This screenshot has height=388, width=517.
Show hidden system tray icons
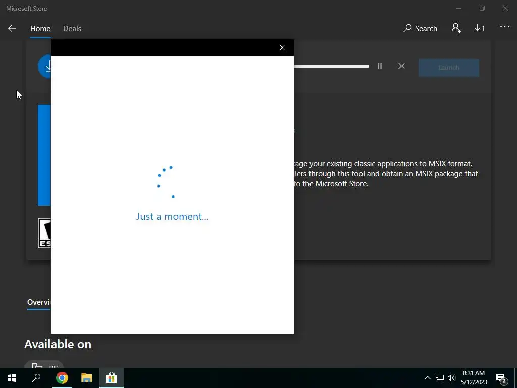pyautogui.click(x=427, y=378)
